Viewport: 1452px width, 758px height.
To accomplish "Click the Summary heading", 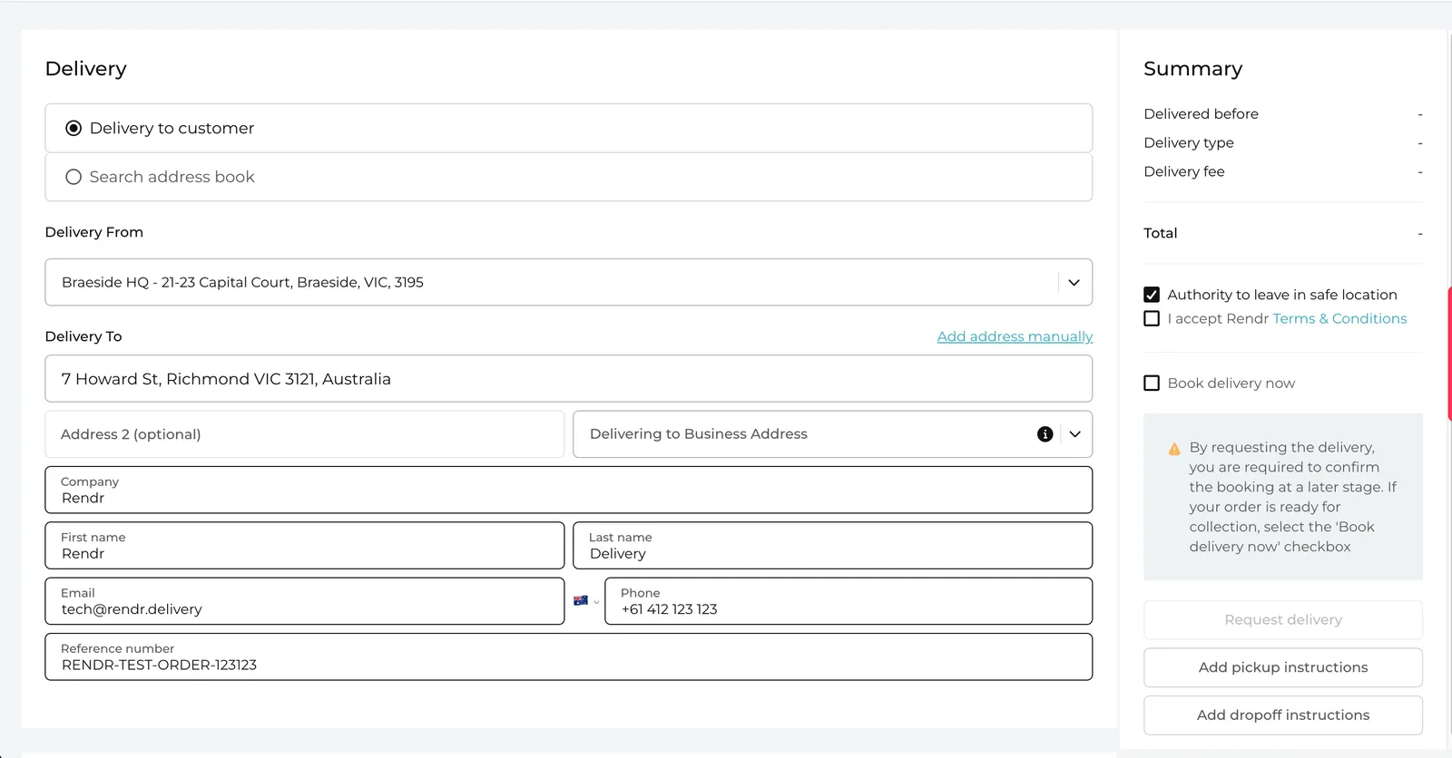I will [x=1192, y=69].
